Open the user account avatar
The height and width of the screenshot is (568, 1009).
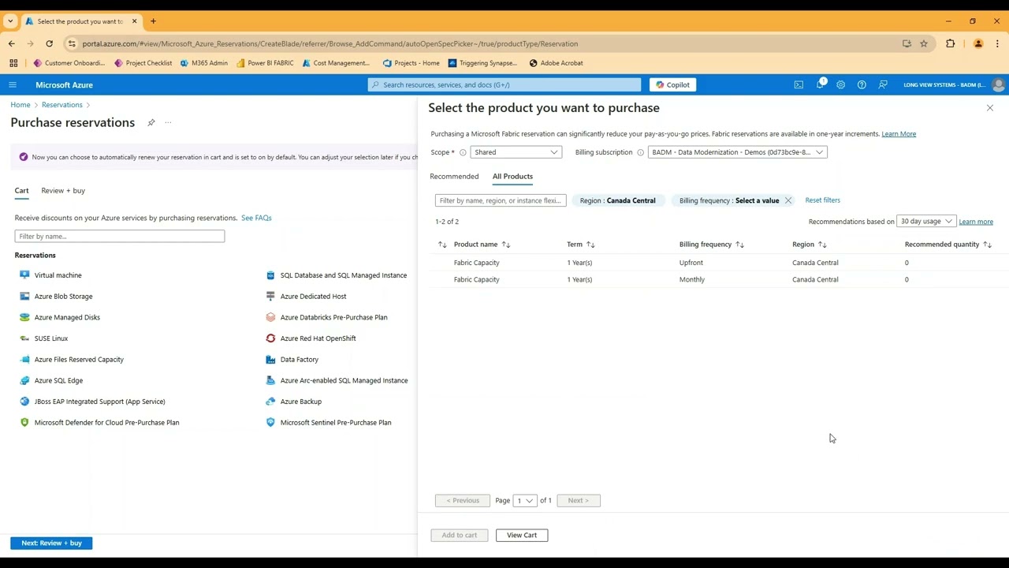998,84
